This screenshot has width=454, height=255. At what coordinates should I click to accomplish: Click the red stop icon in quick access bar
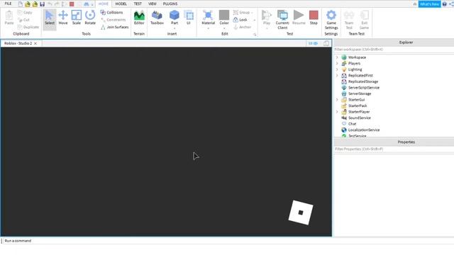pos(72,4)
